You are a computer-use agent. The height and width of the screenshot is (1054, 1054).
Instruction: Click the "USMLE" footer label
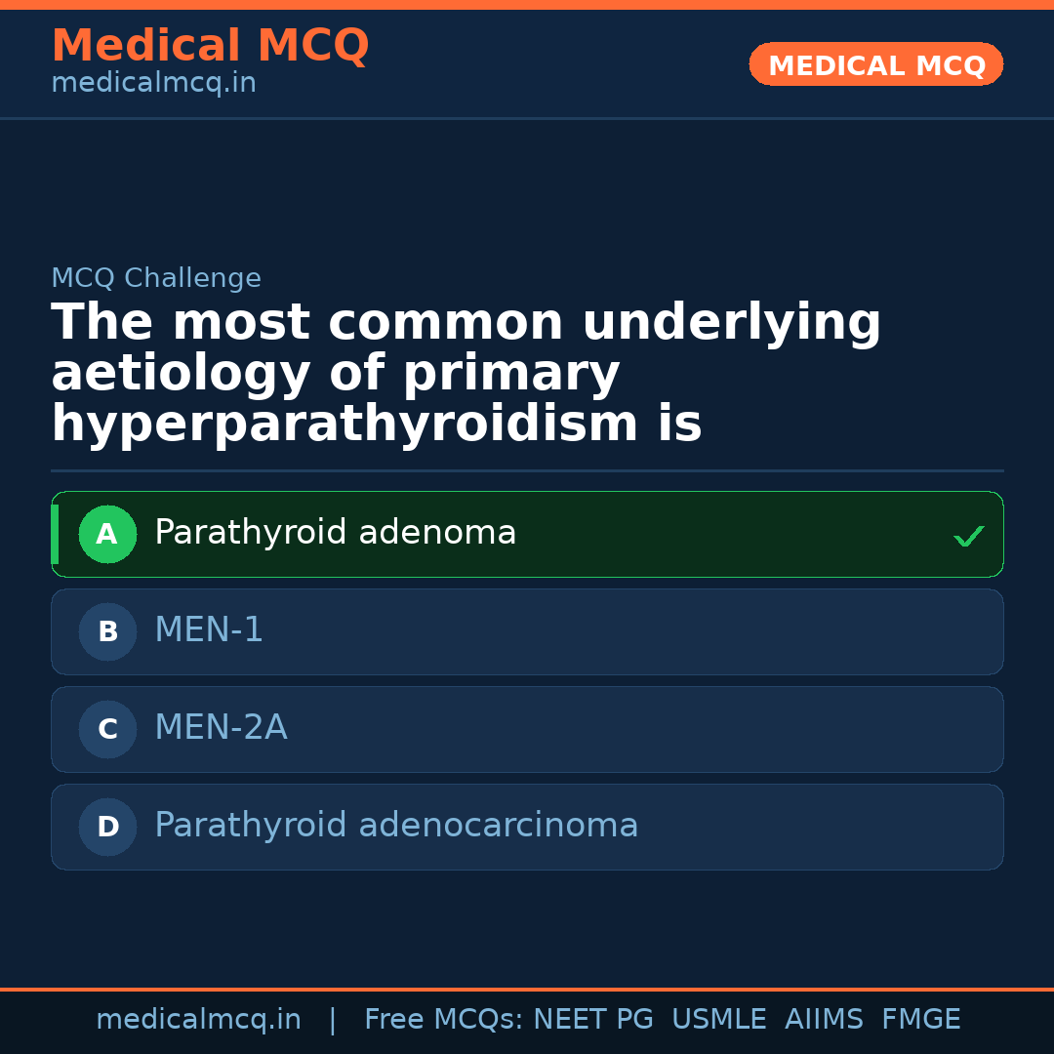pyautogui.click(x=718, y=1020)
